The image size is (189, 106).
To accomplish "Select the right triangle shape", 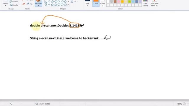I will click(x=46, y=1).
